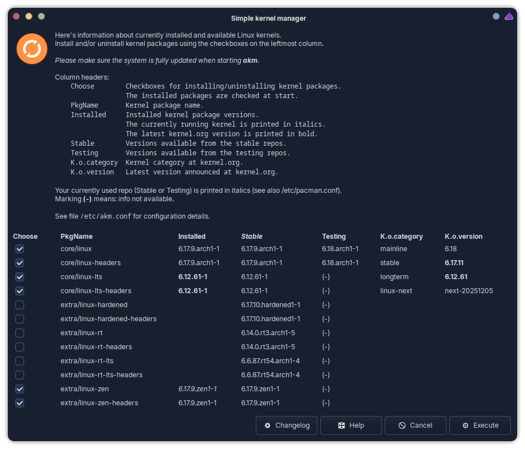Viewport: 525px width, 449px height.
Task: Click the green window button in titlebar
Action: [41, 17]
